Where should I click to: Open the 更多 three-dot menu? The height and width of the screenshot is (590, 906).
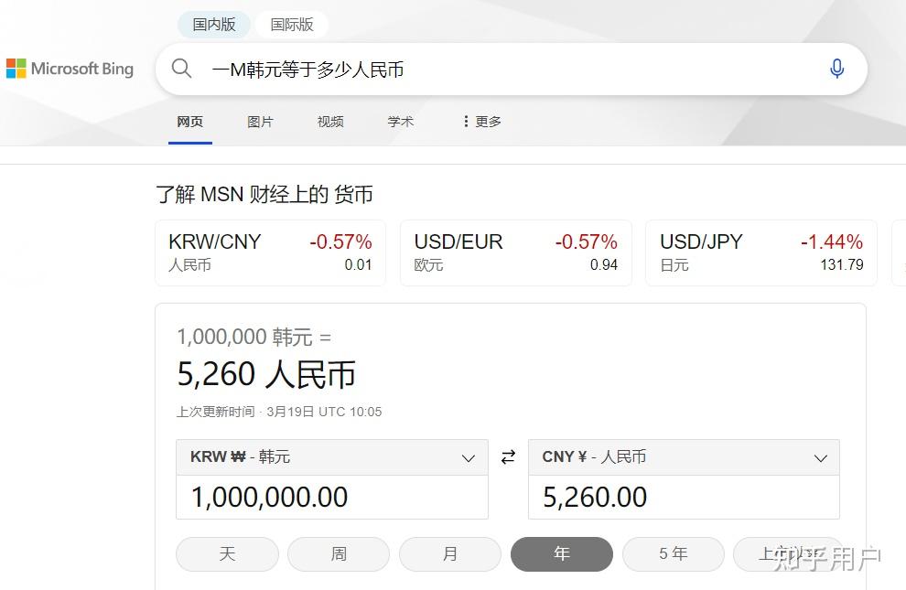point(482,122)
